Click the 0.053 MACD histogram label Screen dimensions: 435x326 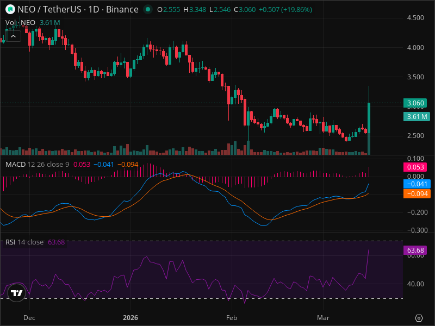coord(415,167)
